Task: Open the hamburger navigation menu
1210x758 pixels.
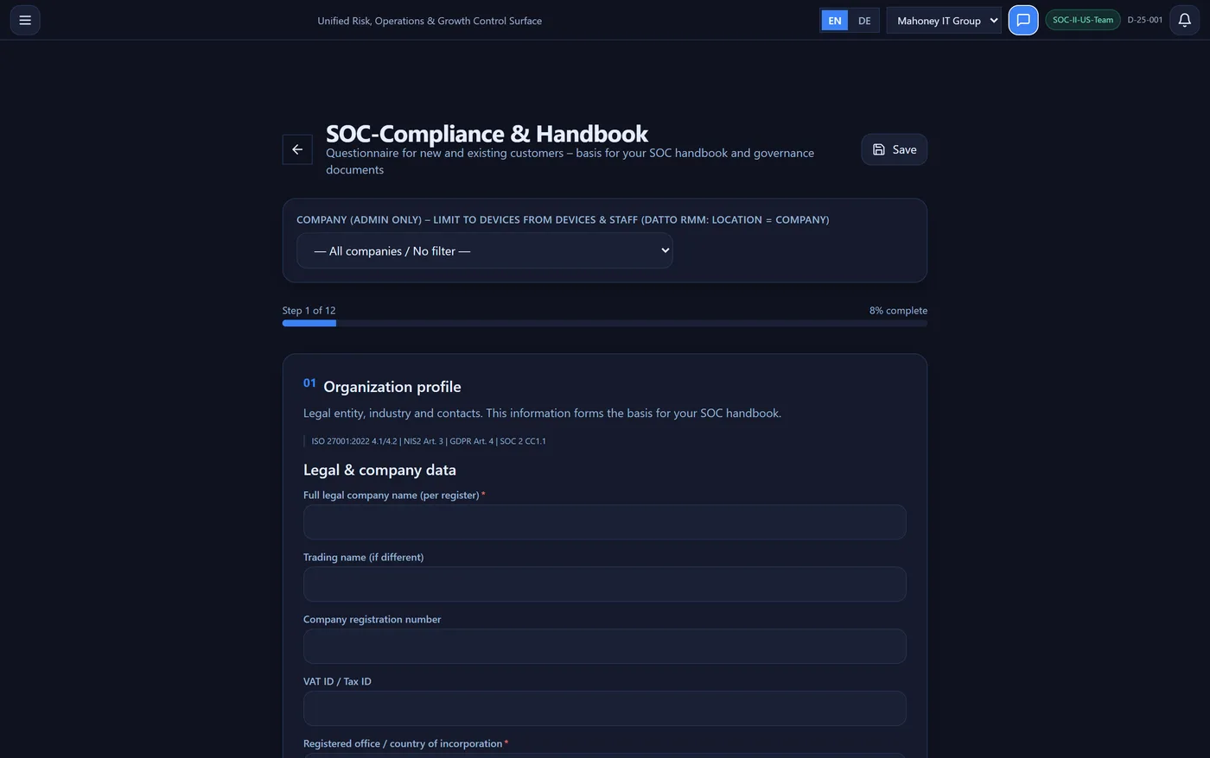Action: (x=24, y=20)
